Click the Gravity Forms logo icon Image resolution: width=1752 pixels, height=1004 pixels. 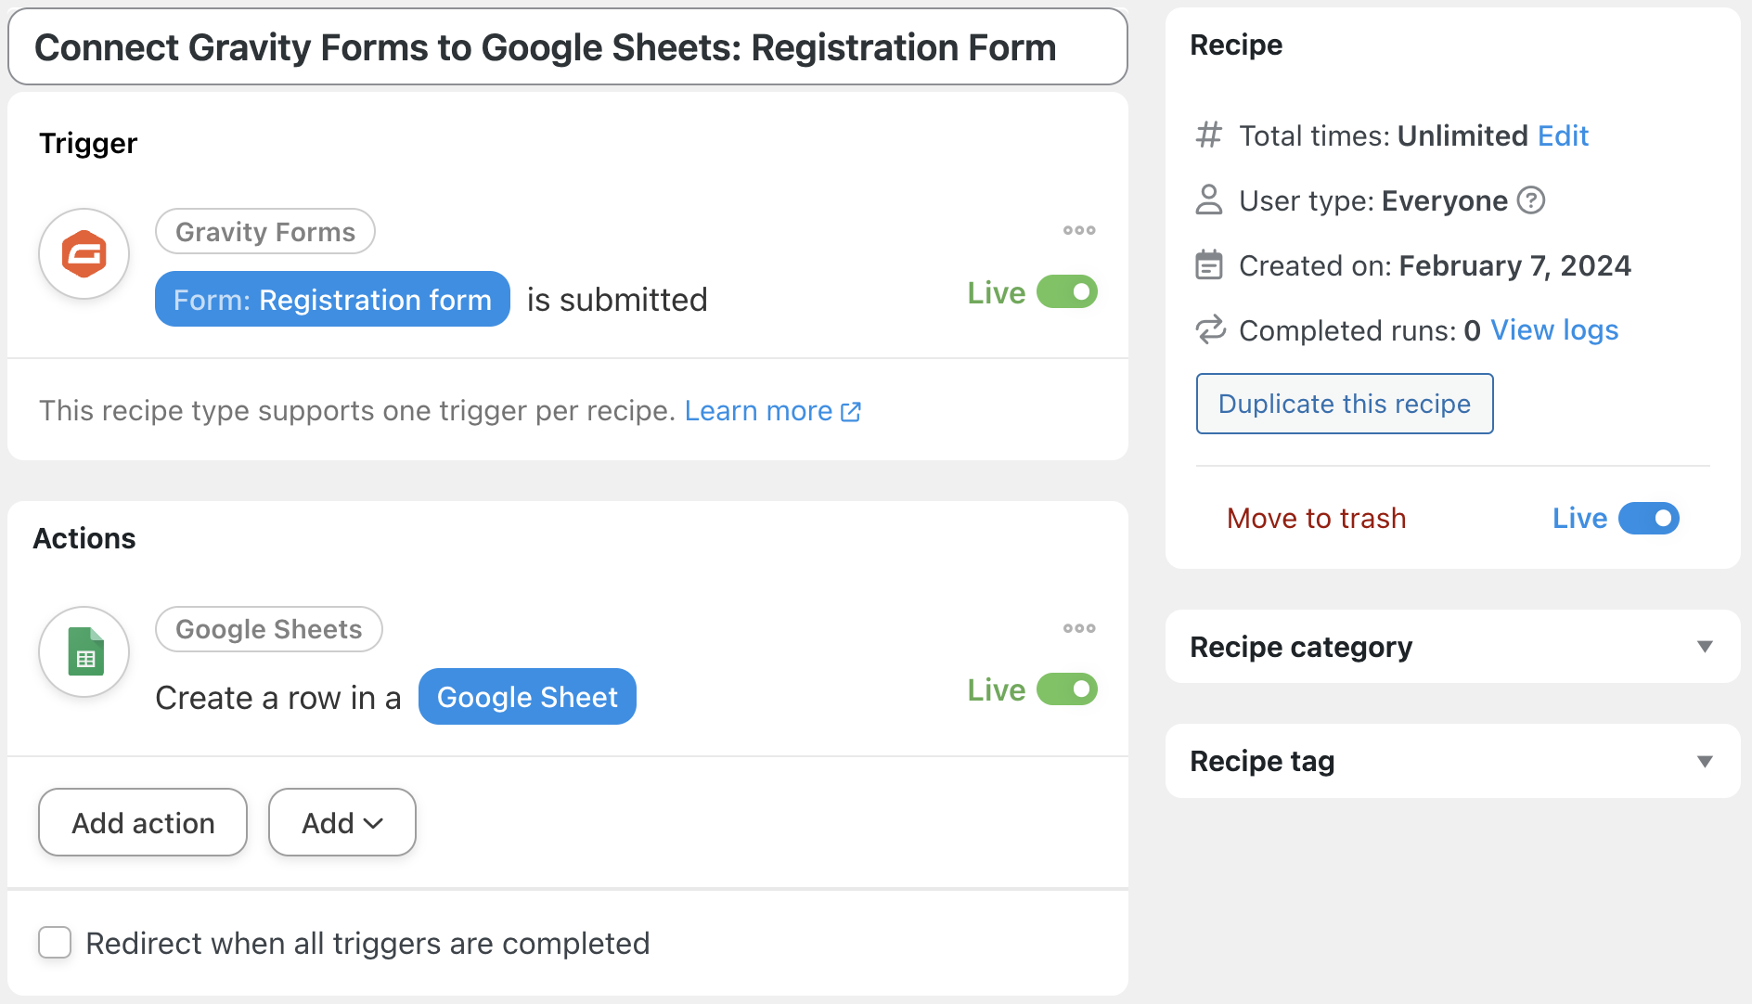point(84,253)
